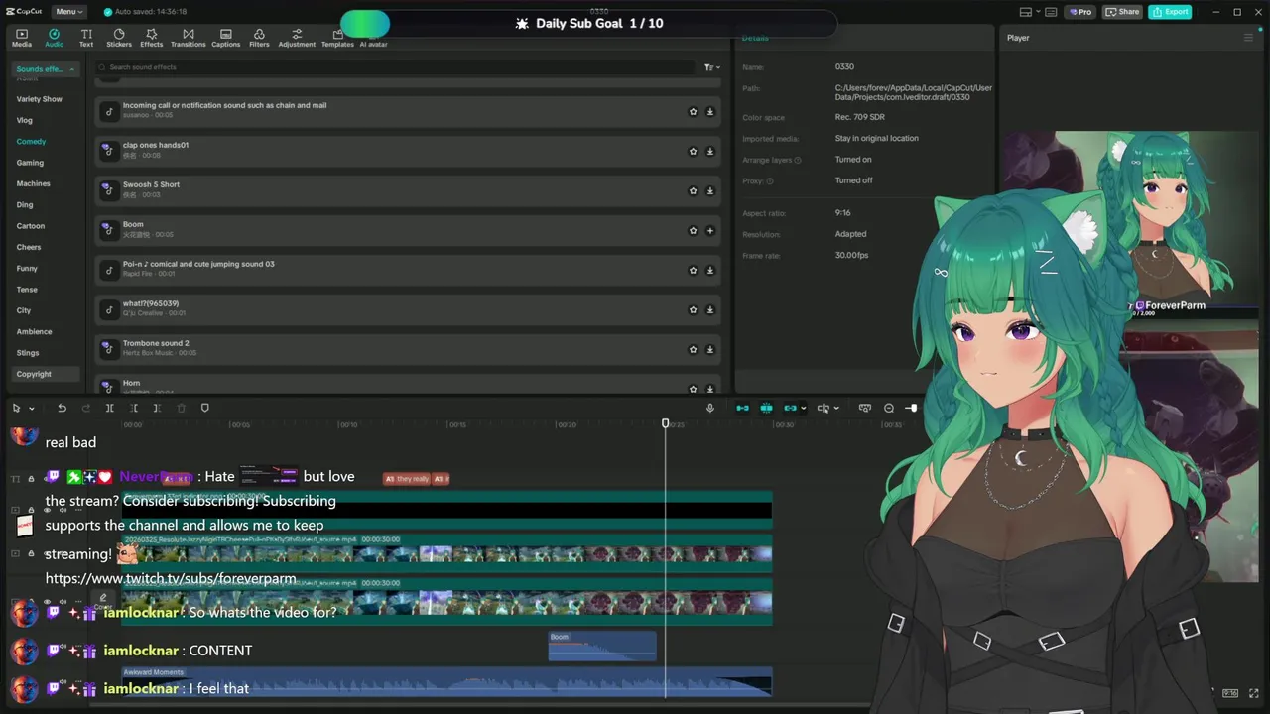Download the what!?(965039) sound effect
The height and width of the screenshot is (714, 1270).
(710, 310)
